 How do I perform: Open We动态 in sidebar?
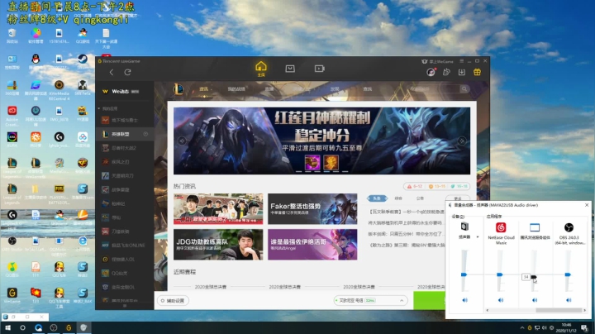coord(121,92)
